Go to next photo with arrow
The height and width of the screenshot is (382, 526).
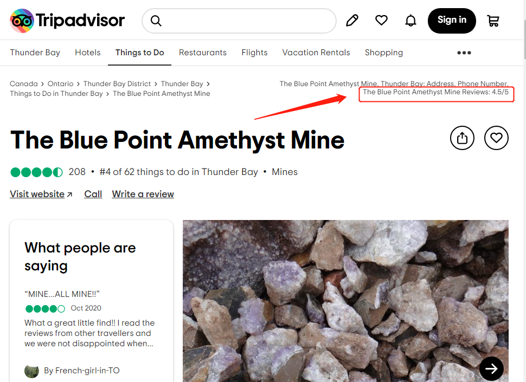click(x=491, y=368)
